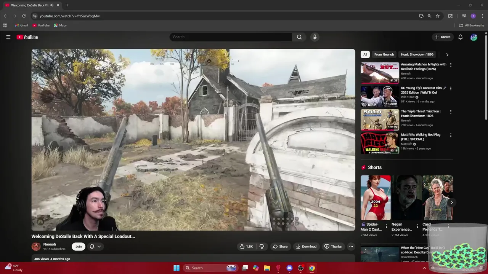
Task: Open Discord from taskbar
Action: click(x=289, y=268)
